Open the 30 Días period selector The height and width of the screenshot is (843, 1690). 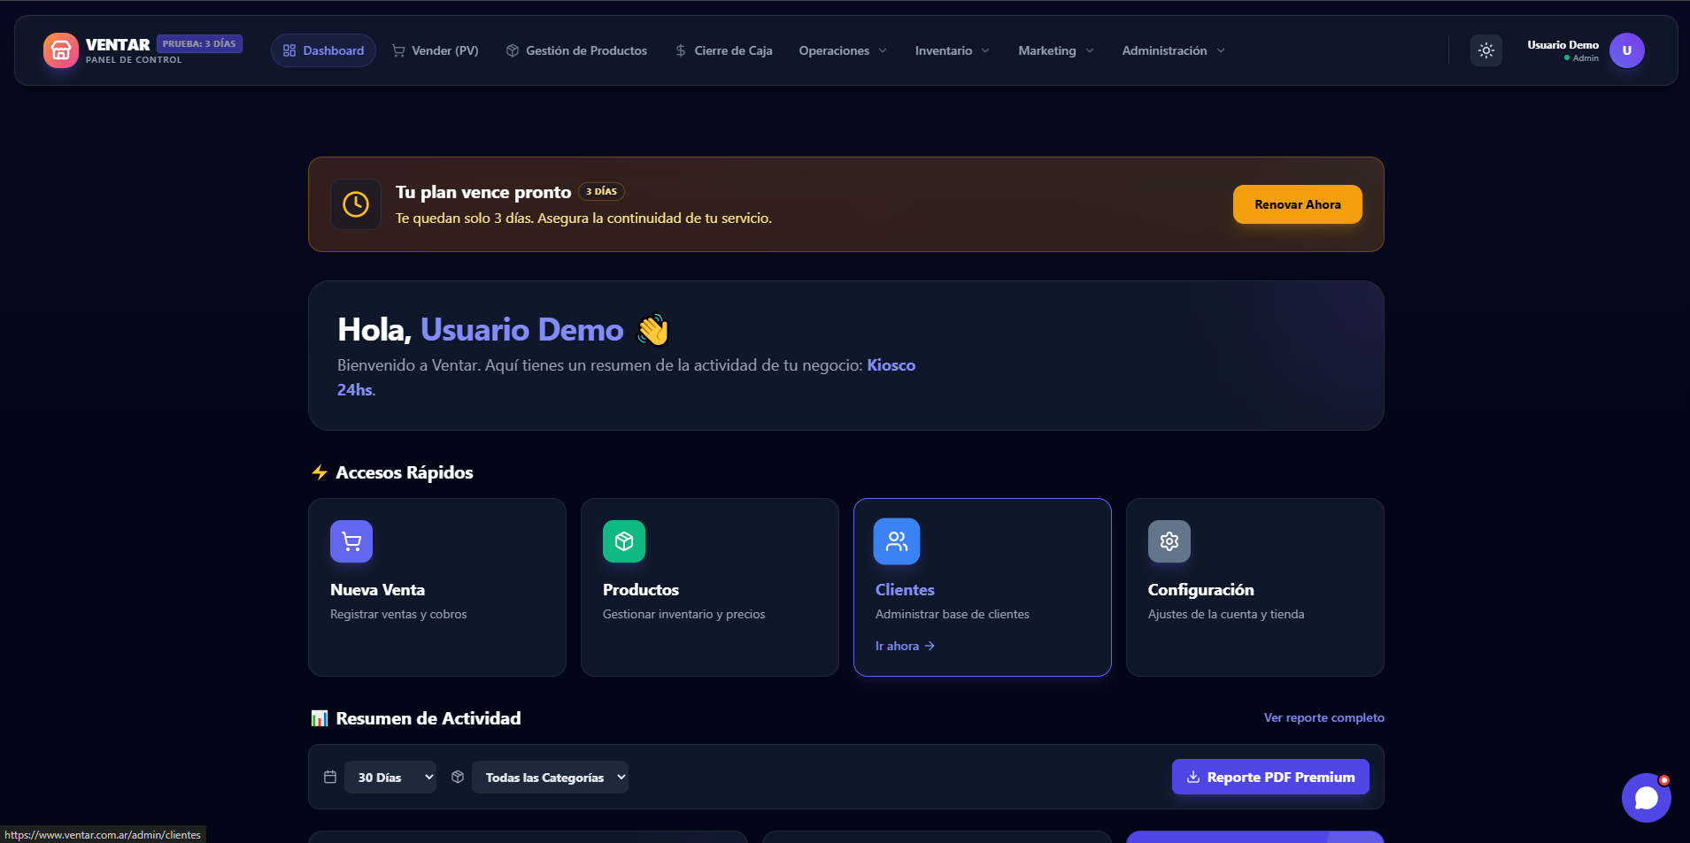tap(390, 778)
